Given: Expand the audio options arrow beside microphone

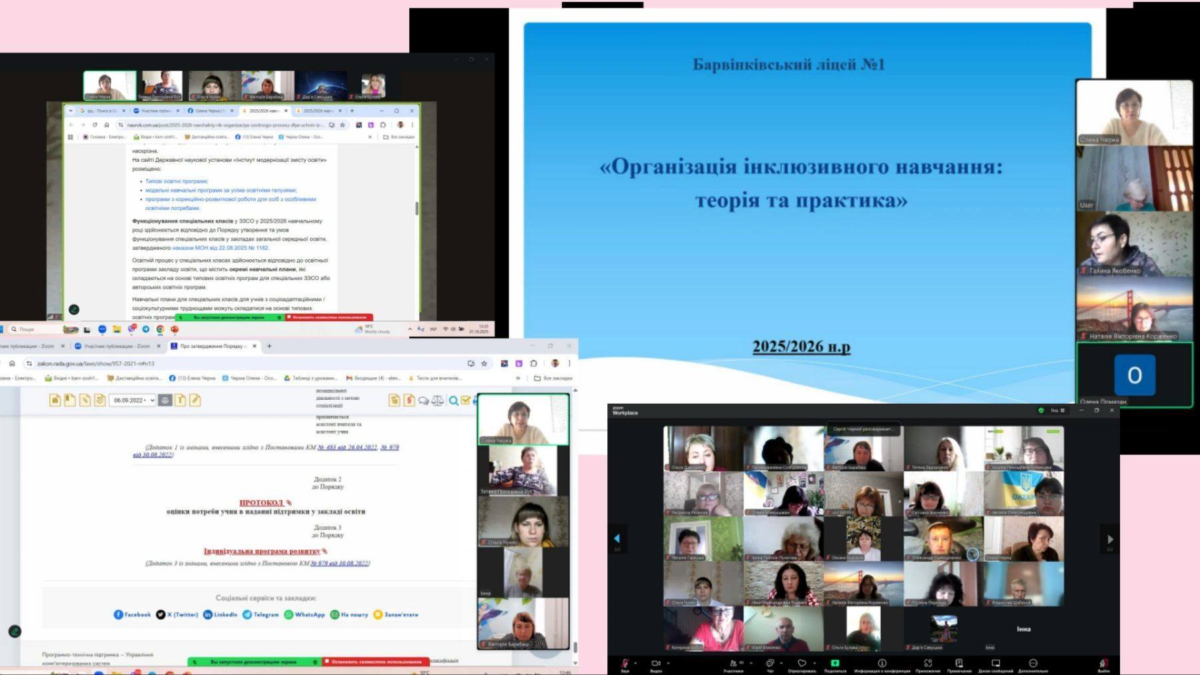Looking at the screenshot, I should 635,663.
